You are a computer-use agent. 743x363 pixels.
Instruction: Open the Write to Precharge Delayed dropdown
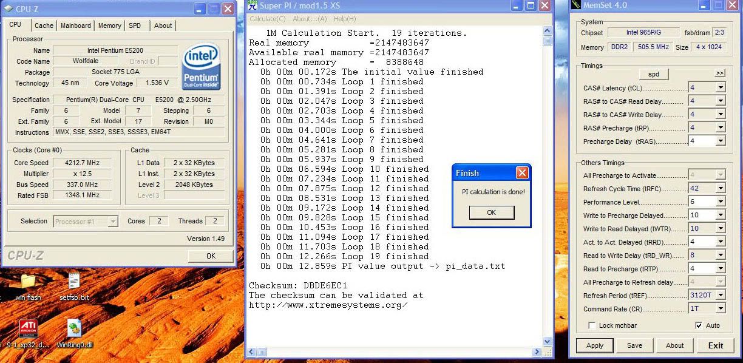click(721, 215)
